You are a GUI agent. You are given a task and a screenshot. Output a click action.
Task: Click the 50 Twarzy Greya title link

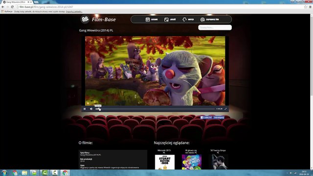tap(218, 152)
